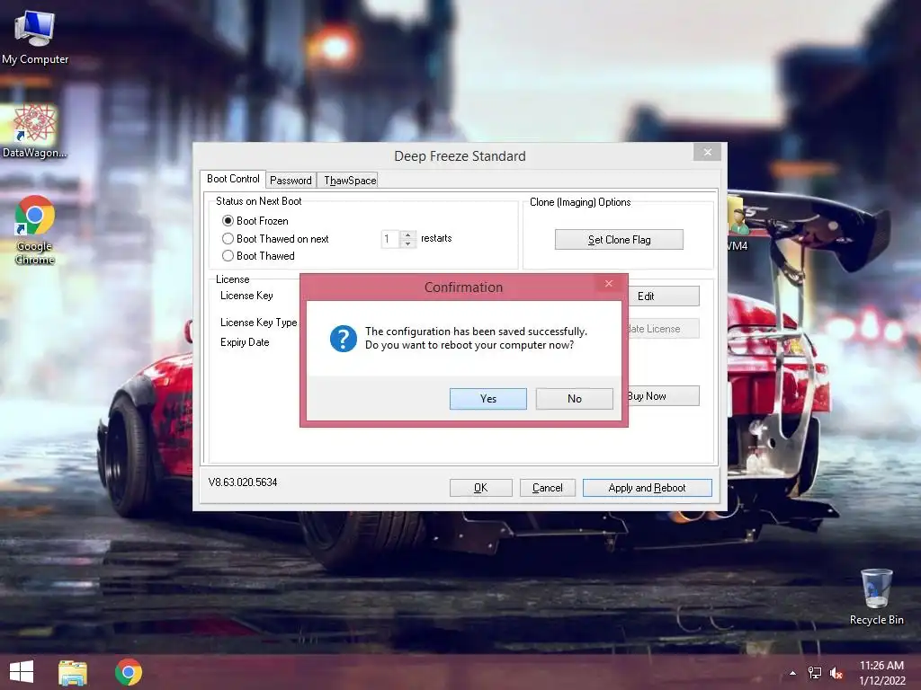Switch to the ThawSpace tab
The height and width of the screenshot is (690, 921).
[x=350, y=180]
